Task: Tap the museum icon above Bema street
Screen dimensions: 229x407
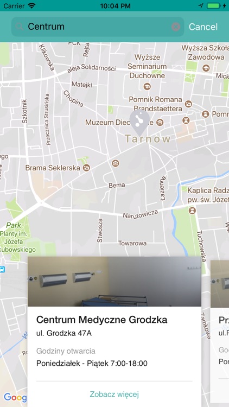Action: pyautogui.click(x=116, y=163)
